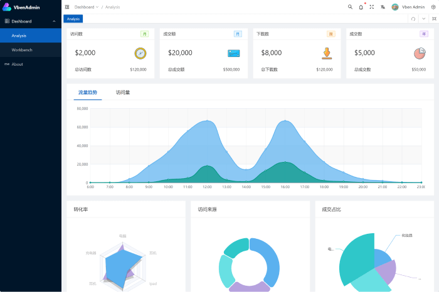
Task: Click the Vben Admin username
Action: [413, 7]
